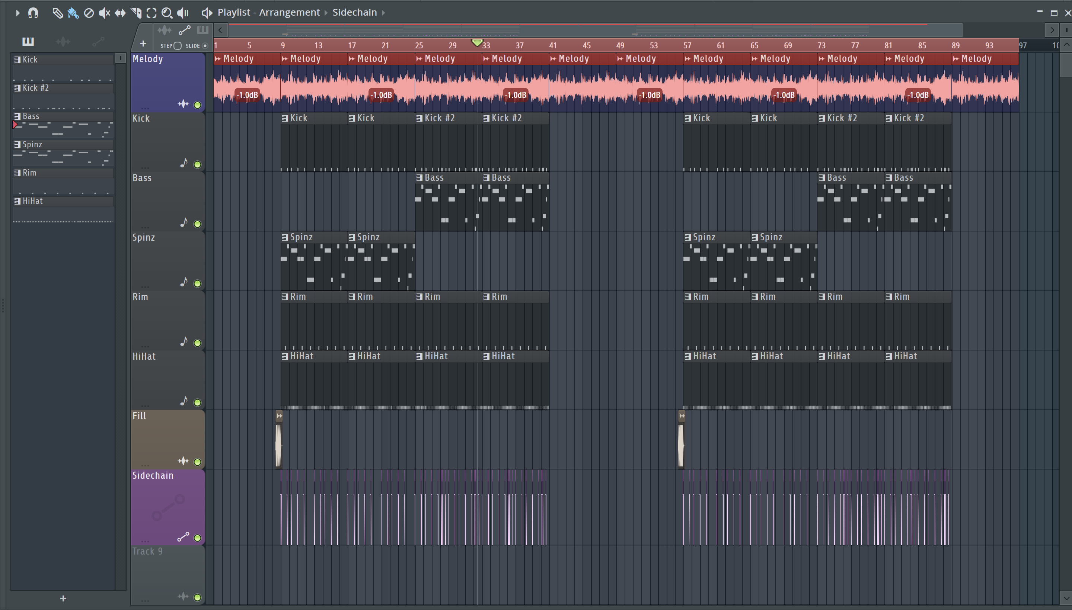Mute the Sidechain track
This screenshot has height=610, width=1072.
click(x=197, y=537)
